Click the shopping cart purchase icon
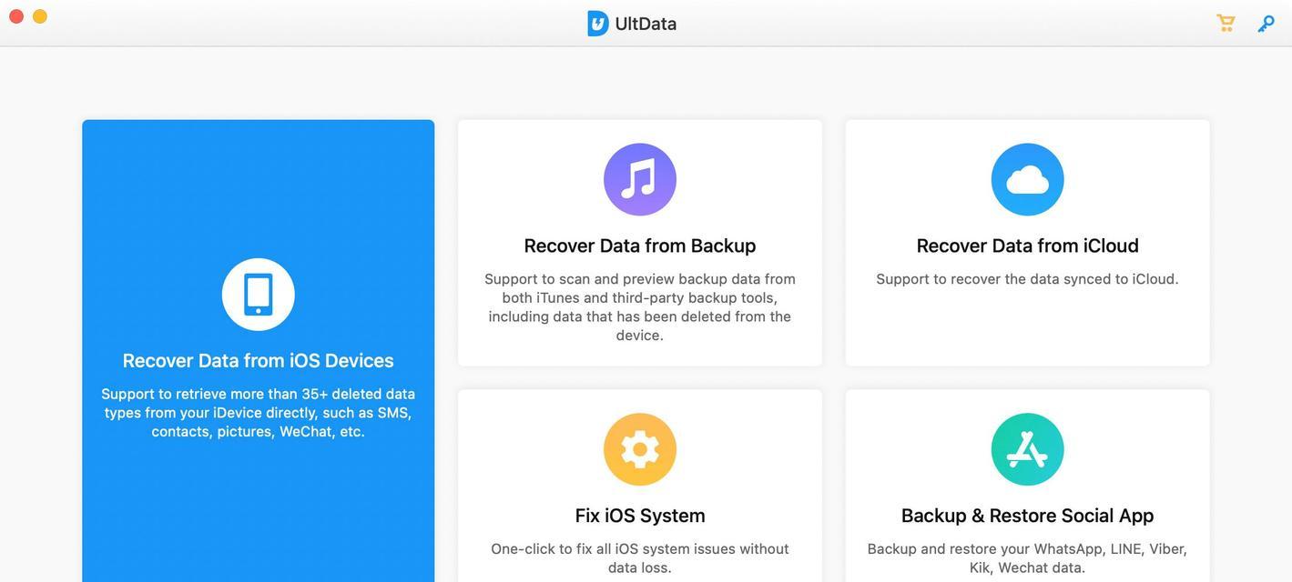The height and width of the screenshot is (582, 1292). point(1226,23)
